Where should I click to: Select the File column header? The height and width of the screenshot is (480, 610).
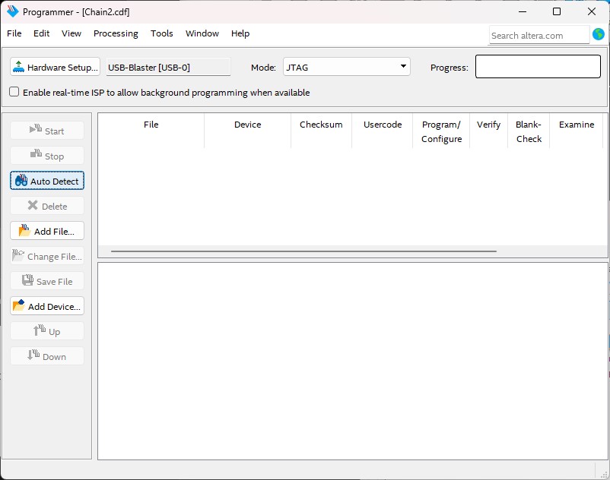click(x=151, y=131)
